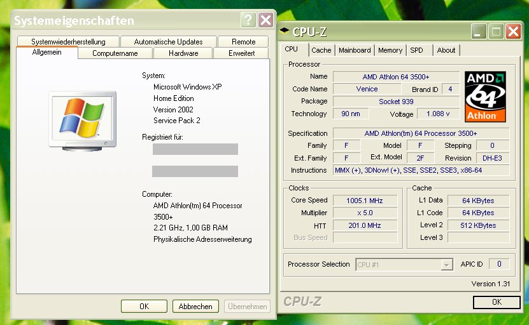Open the Systemwiederherstellung tab
This screenshot has width=529, height=325.
click(x=68, y=42)
